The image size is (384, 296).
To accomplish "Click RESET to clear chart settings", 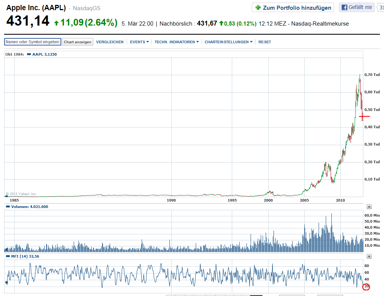I will (x=265, y=42).
